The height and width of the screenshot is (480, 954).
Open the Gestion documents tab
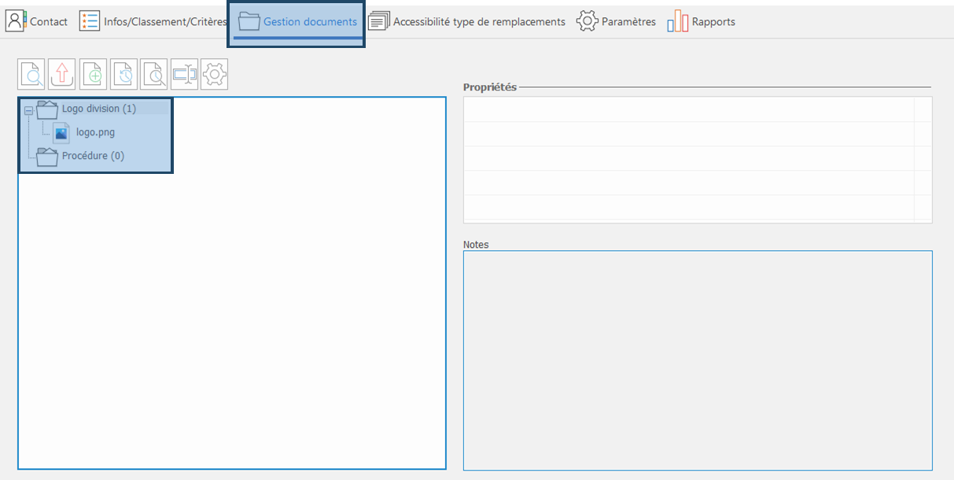click(x=298, y=22)
